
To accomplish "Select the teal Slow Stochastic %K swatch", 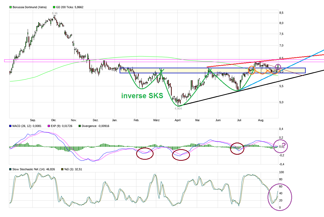I will click(11, 169).
